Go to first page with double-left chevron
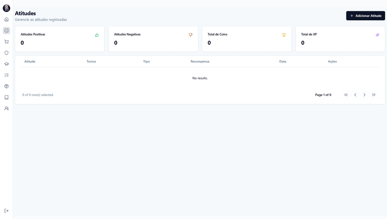The height and width of the screenshot is (219, 387). [x=346, y=95]
